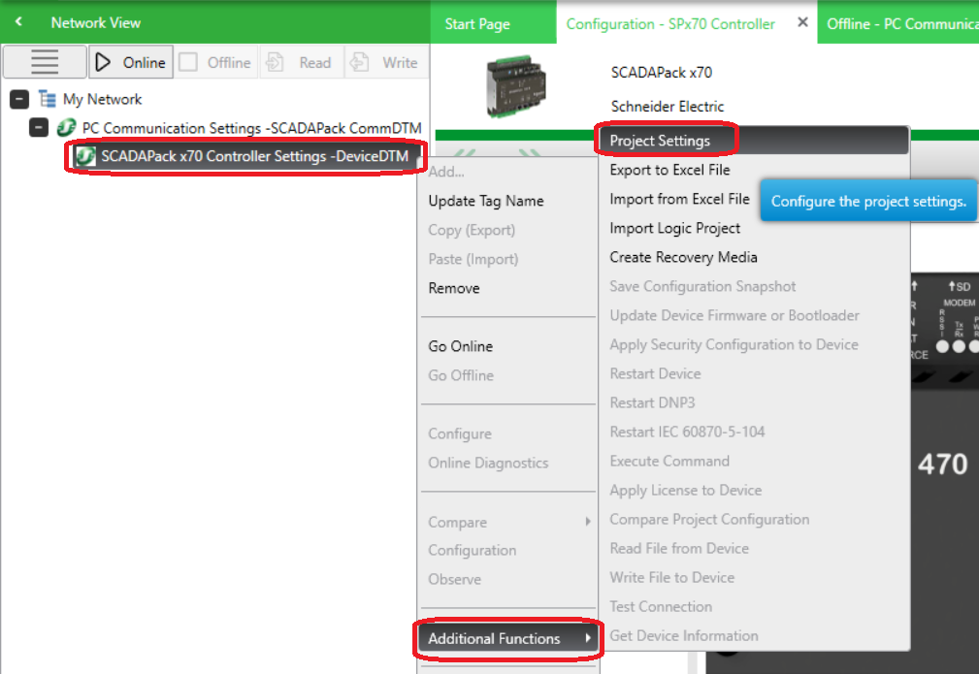Choose Import Logic Project
The height and width of the screenshot is (674, 979).
pyautogui.click(x=754, y=229)
